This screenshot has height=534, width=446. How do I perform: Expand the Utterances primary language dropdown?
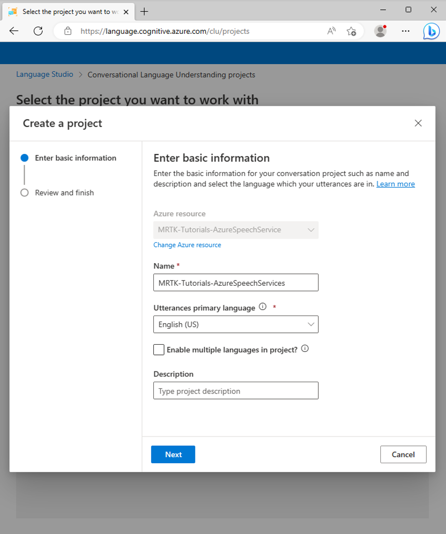(x=236, y=324)
